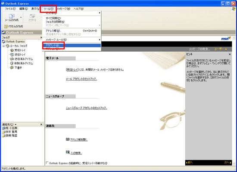237x172 pixels.
Task: Collapse the ローカル フォルダ tree node
Action: (3, 46)
